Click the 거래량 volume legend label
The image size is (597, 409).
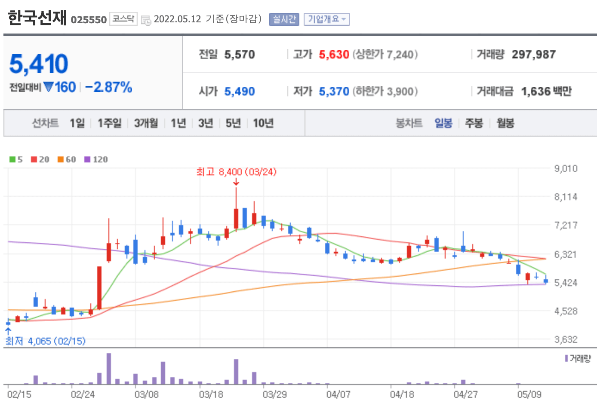pyautogui.click(x=578, y=358)
